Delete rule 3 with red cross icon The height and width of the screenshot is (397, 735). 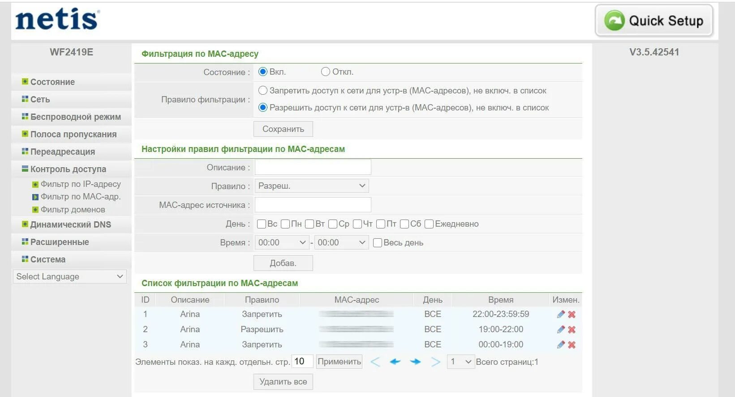point(572,345)
